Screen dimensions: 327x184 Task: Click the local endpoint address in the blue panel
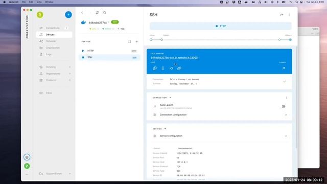tap(174, 58)
